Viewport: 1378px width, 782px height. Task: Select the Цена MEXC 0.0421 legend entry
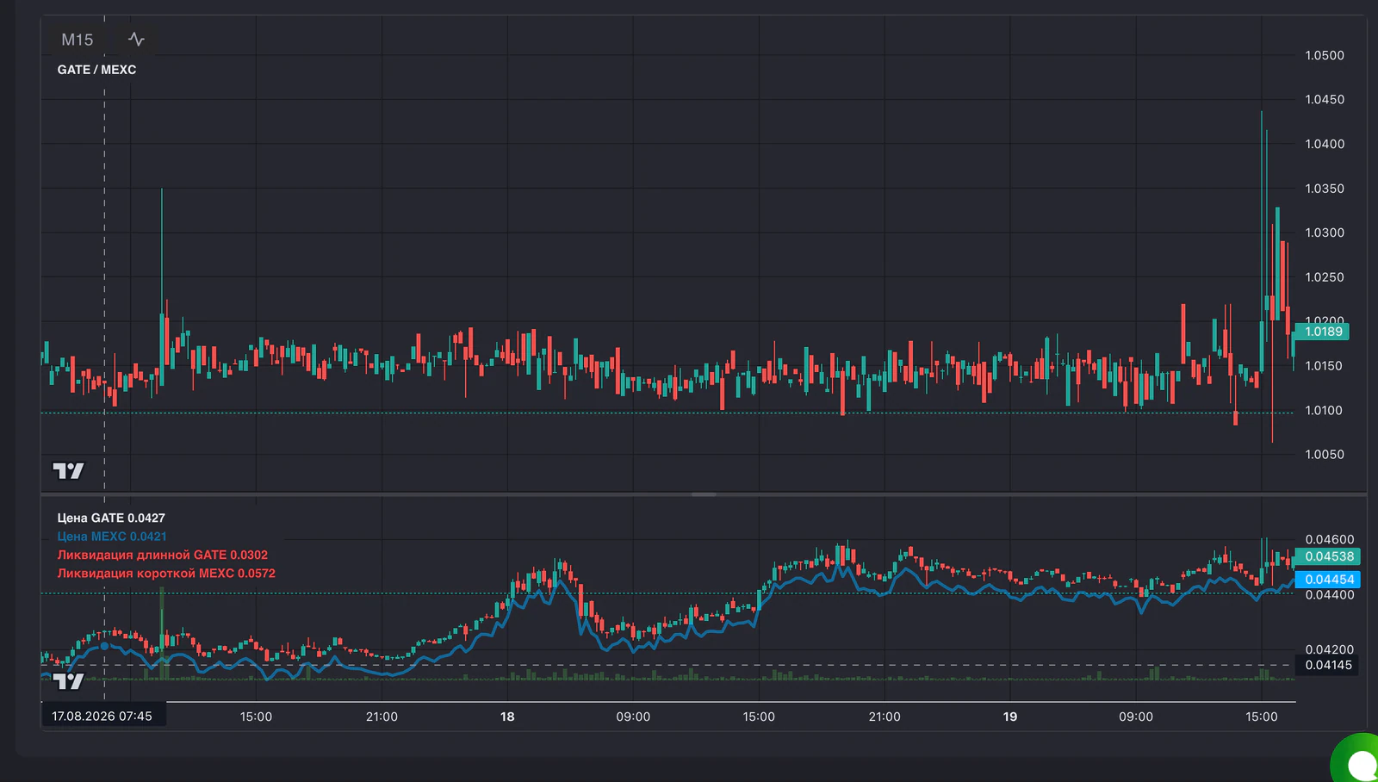112,536
